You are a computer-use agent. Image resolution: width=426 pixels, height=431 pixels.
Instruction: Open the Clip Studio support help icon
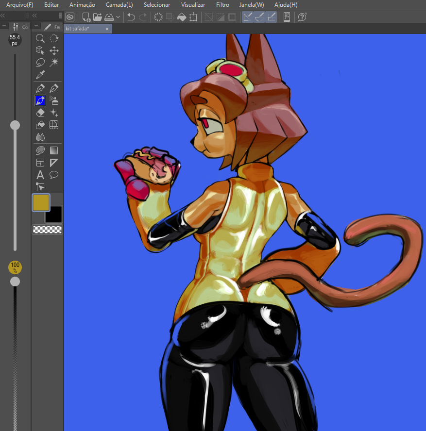tap(302, 17)
